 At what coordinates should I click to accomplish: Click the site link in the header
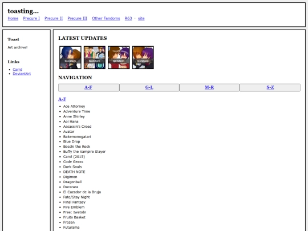[141, 18]
